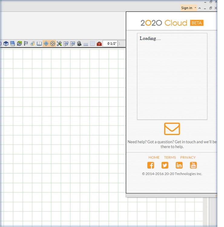Click the green refresh arrows icon
This screenshot has width=224, height=227.
[x=19, y=44]
